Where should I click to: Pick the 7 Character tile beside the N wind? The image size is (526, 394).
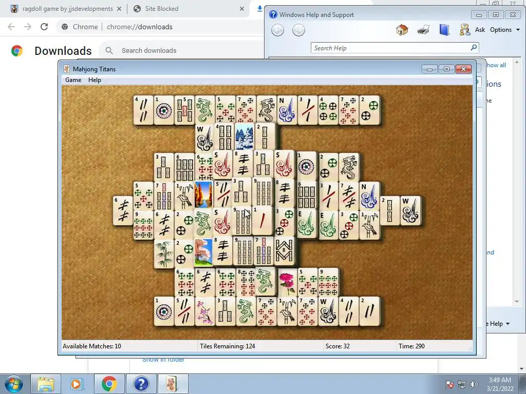tap(349, 196)
